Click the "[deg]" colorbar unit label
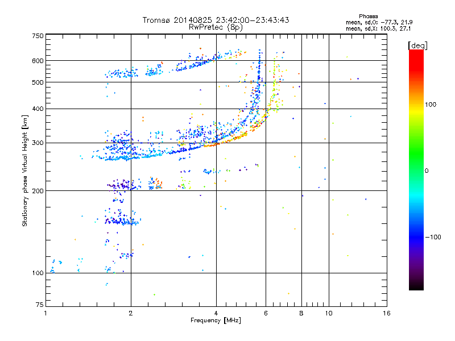This screenshot has height=341, width=455. (417, 45)
